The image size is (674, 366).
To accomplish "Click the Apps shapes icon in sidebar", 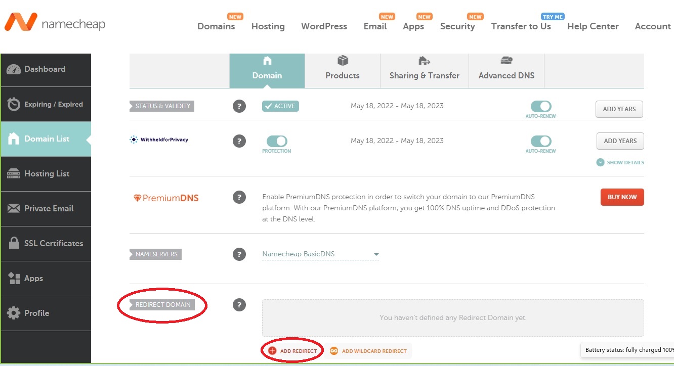I will 14,278.
